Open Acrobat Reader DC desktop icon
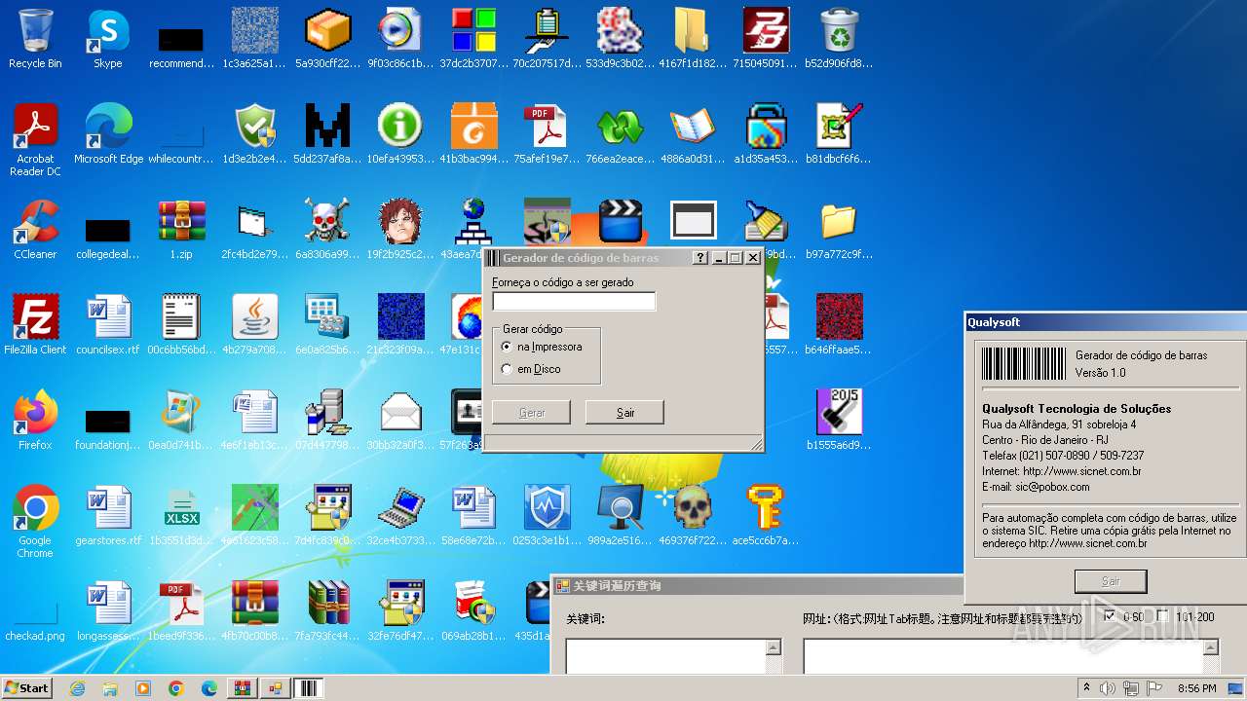1247x701 pixels. click(35, 141)
